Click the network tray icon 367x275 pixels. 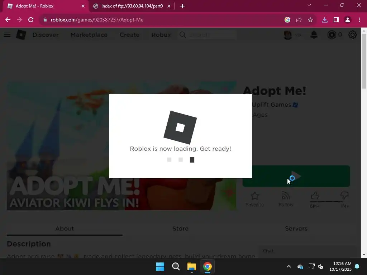pyautogui.click(x=311, y=266)
